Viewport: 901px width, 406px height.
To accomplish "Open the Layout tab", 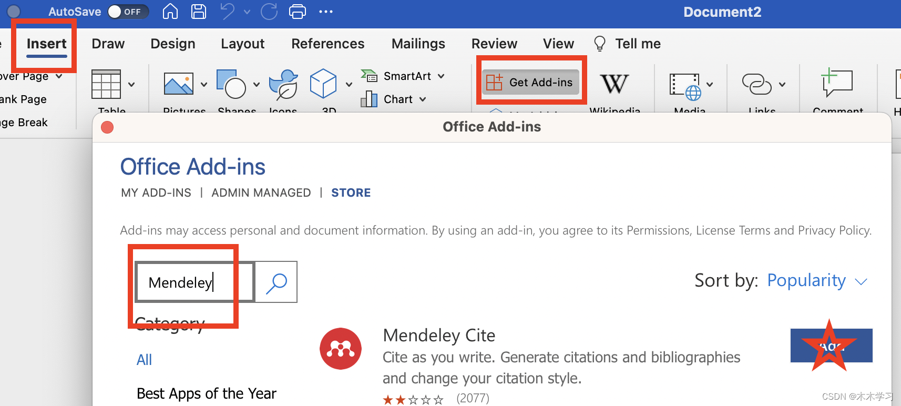I will (x=242, y=44).
